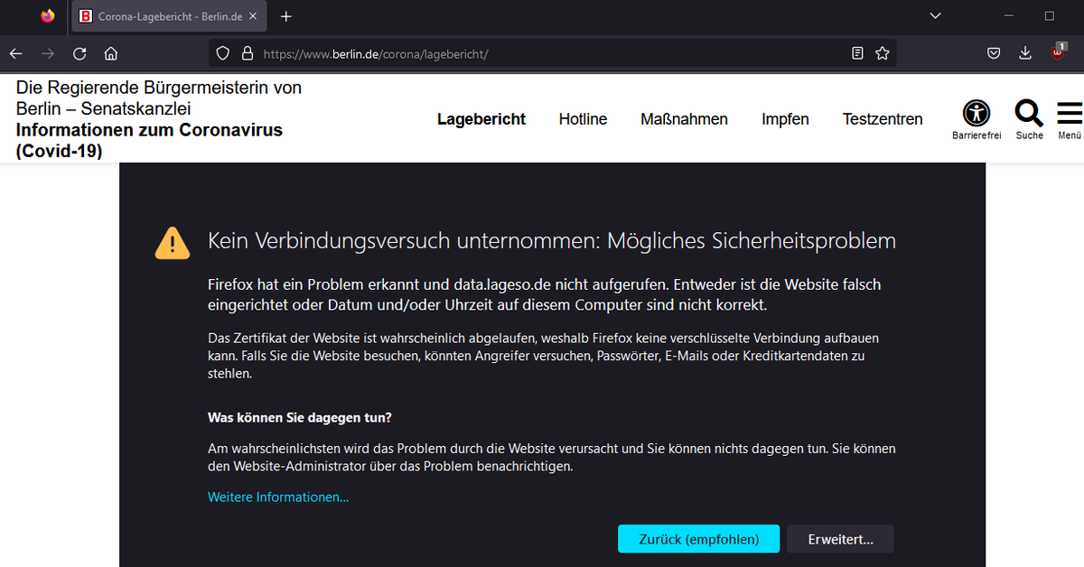Click the 'Was können Sie dagegen tun?' heading
The width and height of the screenshot is (1084, 567).
300,418
